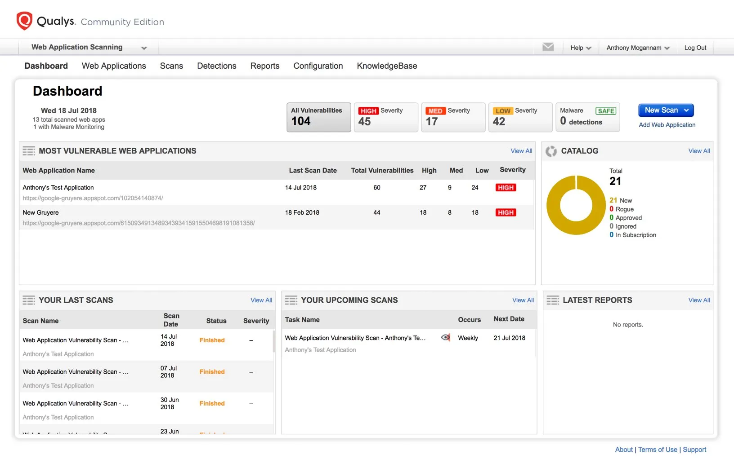Click the Catalog panel spinner icon
This screenshot has height=459, width=734.
click(551, 151)
